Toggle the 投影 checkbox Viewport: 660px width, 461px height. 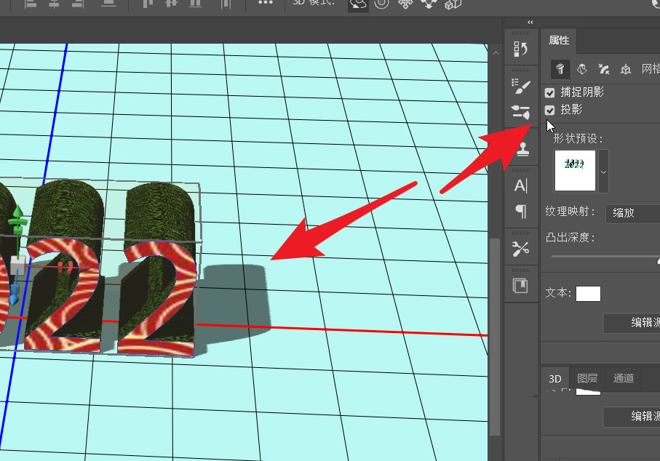coord(550,110)
